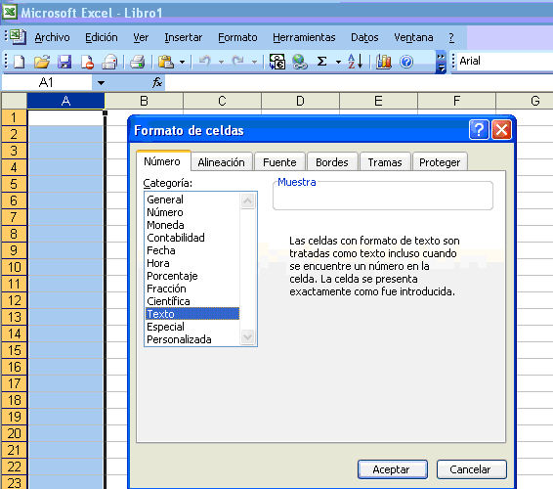Click the dialog help question-mark button
The height and width of the screenshot is (489, 553).
pos(479,129)
